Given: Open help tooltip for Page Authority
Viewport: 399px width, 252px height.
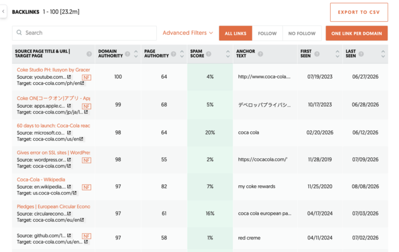Looking at the screenshot, I should pyautogui.click(x=173, y=54).
